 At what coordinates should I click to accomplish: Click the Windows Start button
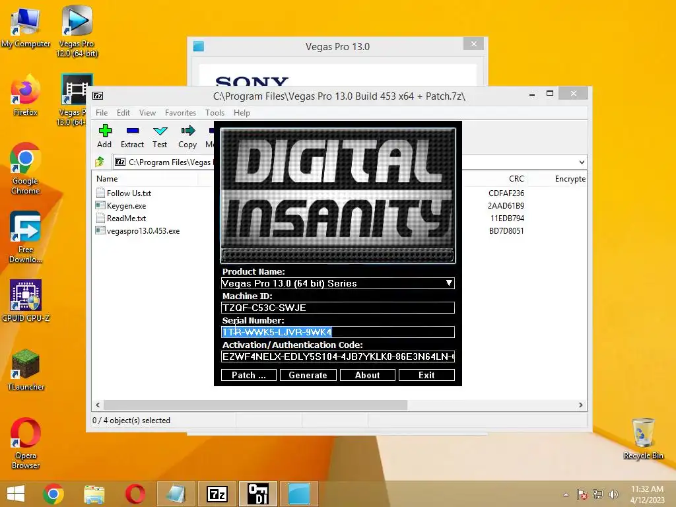[16, 494]
